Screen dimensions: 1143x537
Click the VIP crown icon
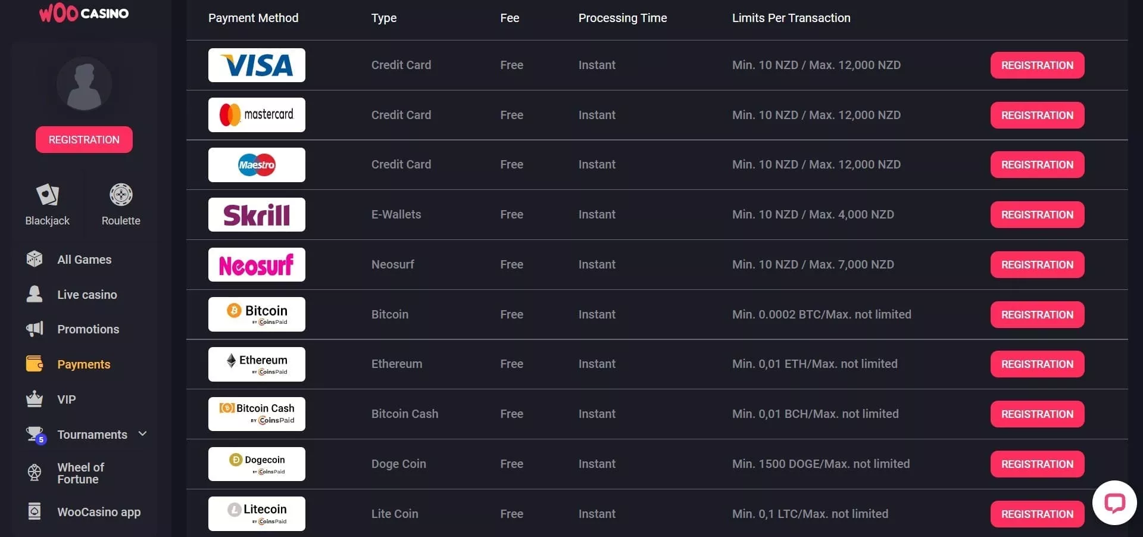point(35,399)
